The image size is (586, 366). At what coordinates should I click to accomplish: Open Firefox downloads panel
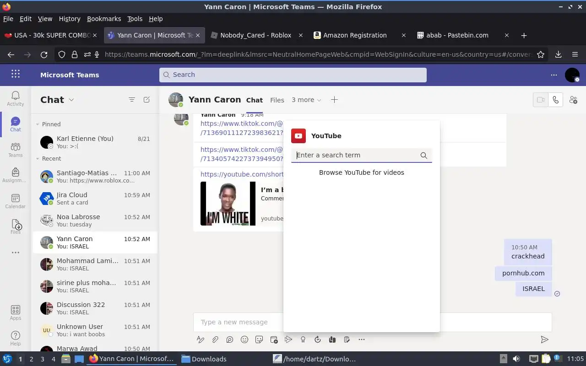click(x=558, y=54)
